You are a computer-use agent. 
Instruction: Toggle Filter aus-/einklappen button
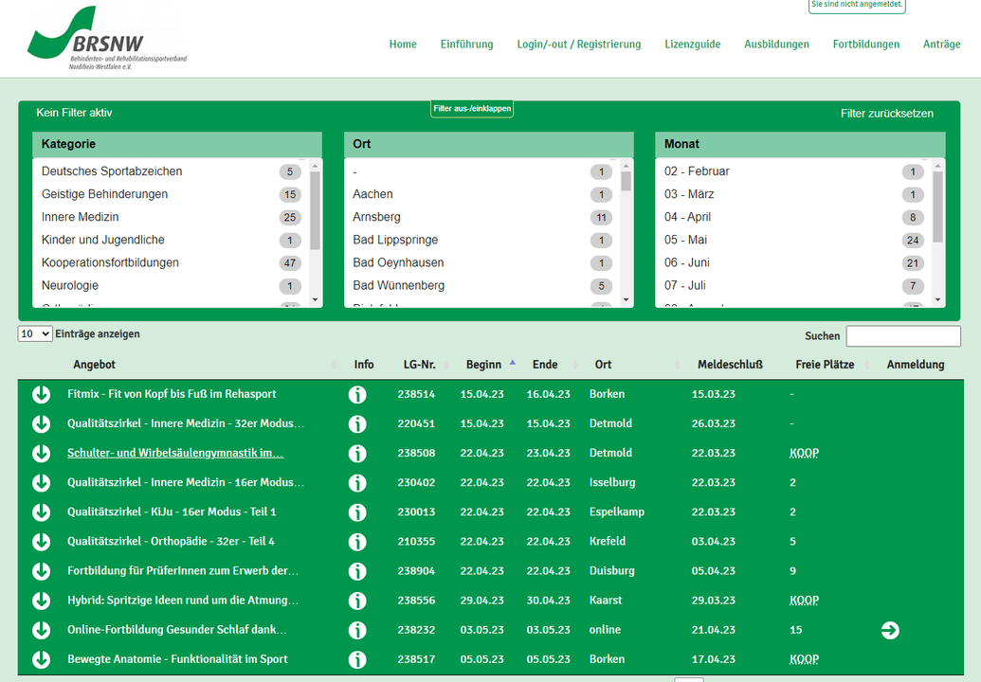tap(472, 109)
